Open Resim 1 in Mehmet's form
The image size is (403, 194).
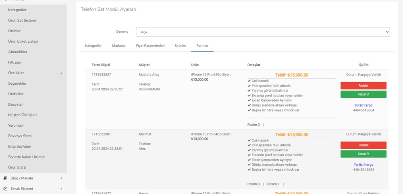(273, 184)
